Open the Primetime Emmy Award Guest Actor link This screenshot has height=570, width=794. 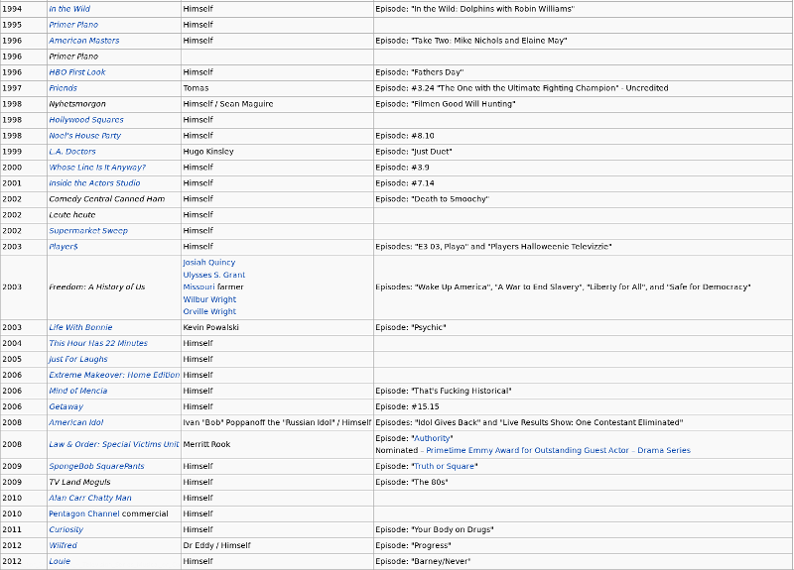(558, 450)
